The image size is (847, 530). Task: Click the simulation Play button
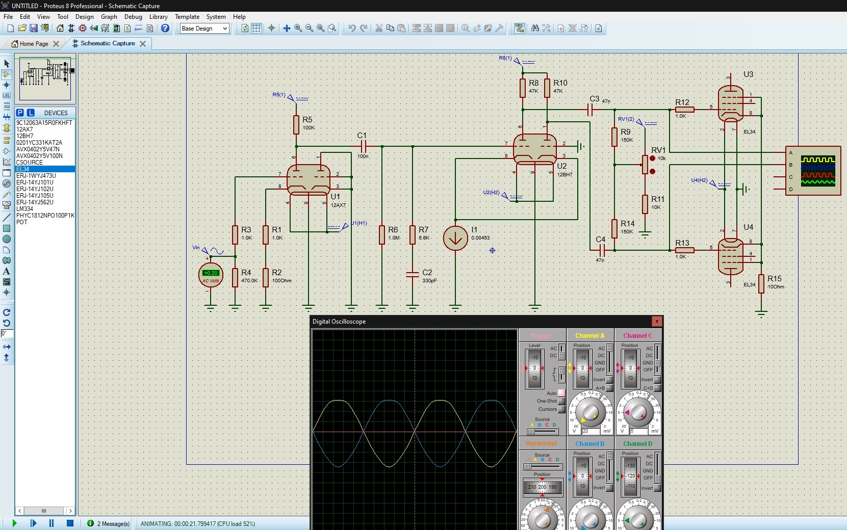(x=14, y=523)
